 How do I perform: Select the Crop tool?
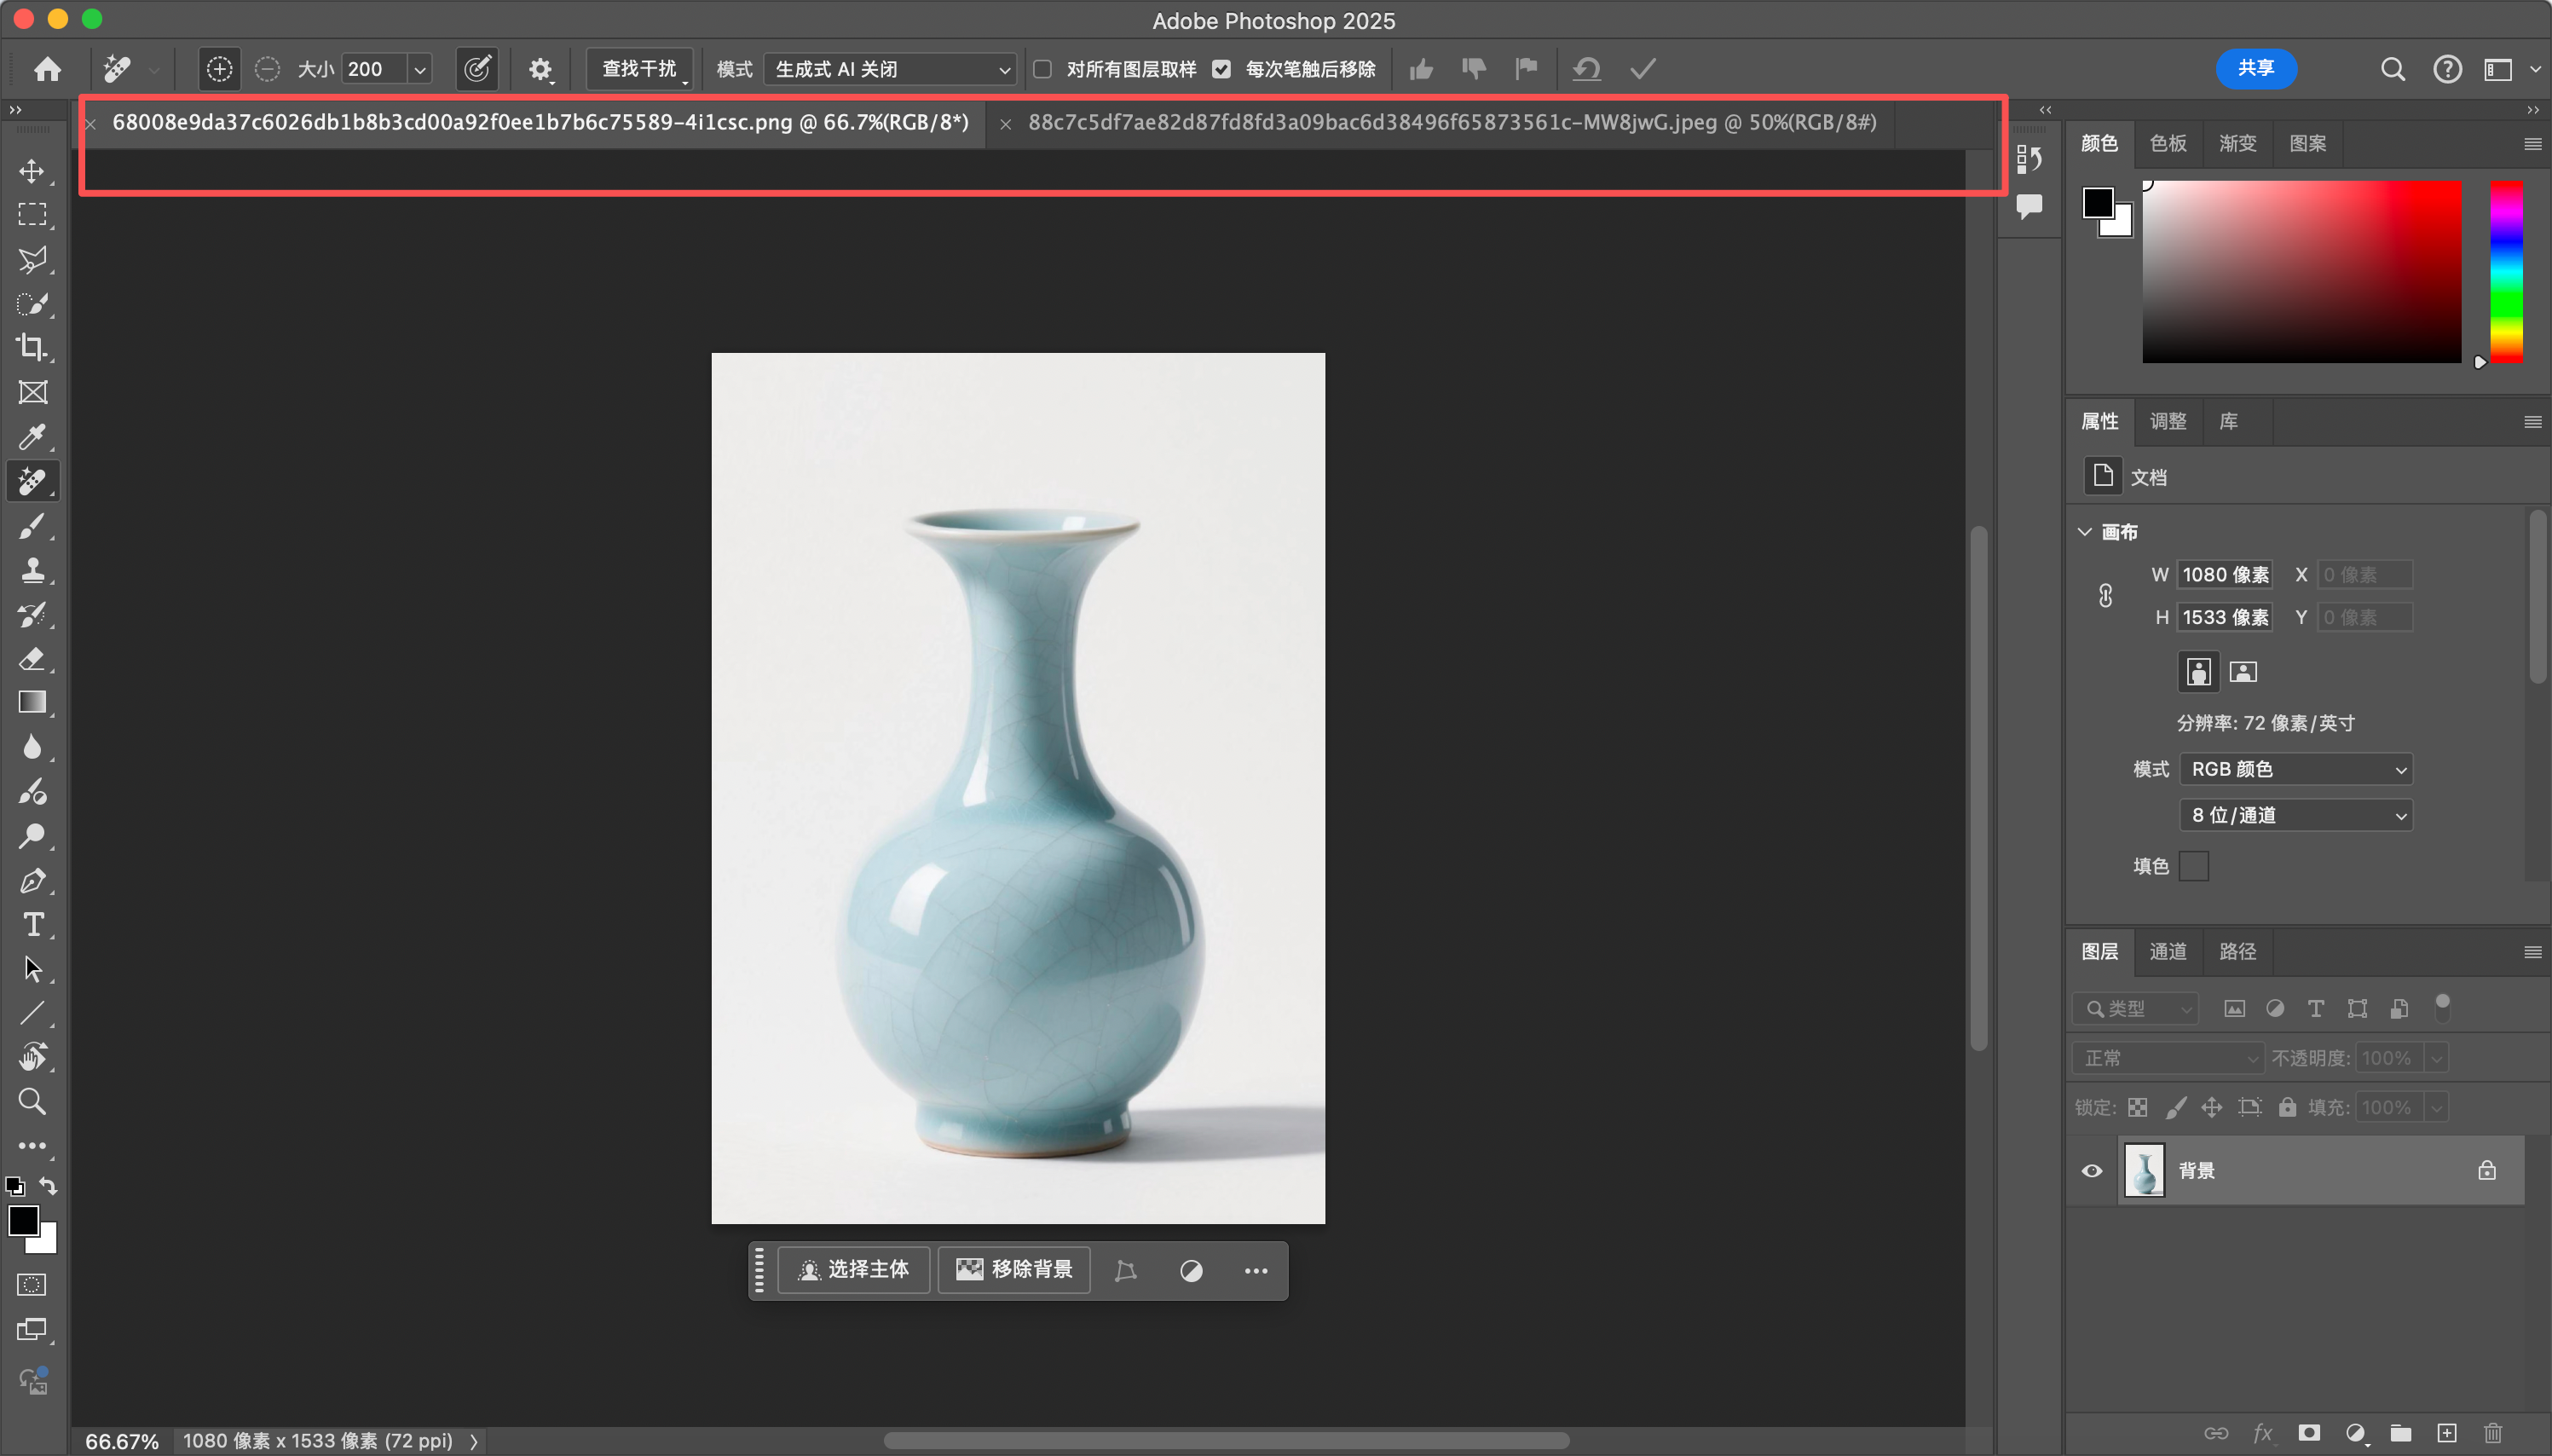(32, 347)
